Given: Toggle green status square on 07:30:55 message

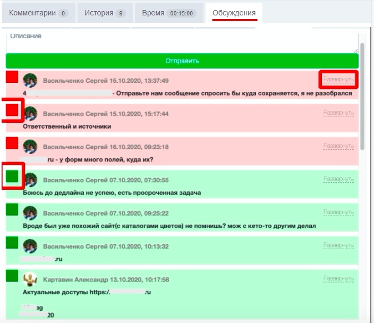Looking at the screenshot, I should click(12, 176).
